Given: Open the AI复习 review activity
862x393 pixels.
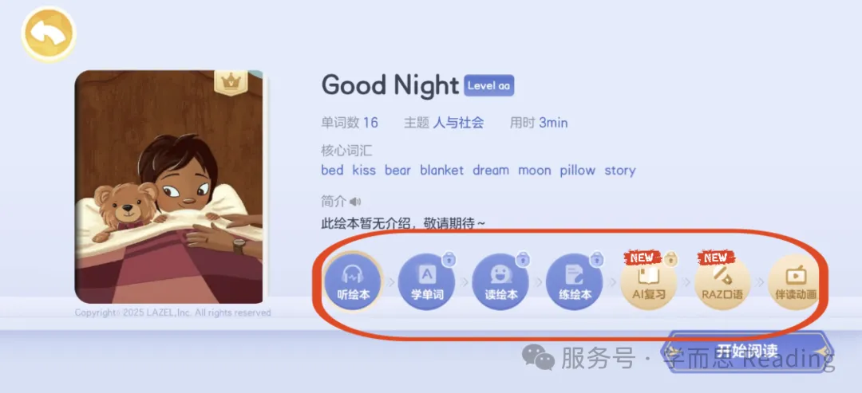Looking at the screenshot, I should 649,281.
